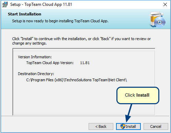Viewport: 171px width, 133px height.
Task: Click the window title "Setup - TopTeam Cloud App 11.81"
Action: point(41,4)
